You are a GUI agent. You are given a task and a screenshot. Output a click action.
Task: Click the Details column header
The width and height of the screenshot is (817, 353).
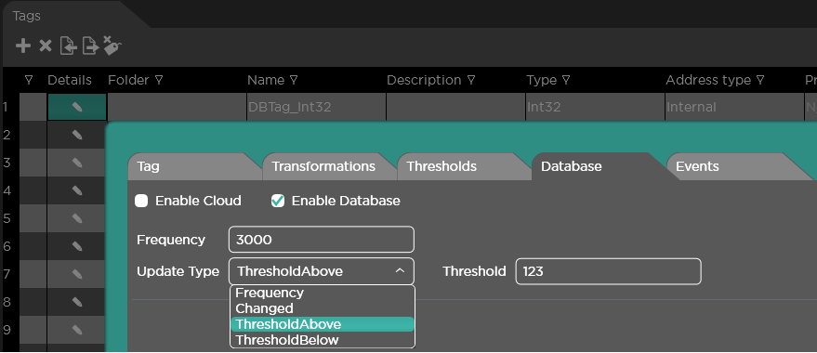(70, 80)
